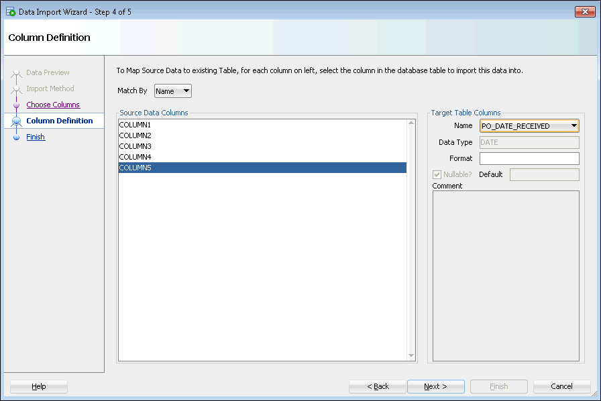Image resolution: width=601 pixels, height=401 pixels.
Task: Go to the Finish step link
Action: pos(36,137)
